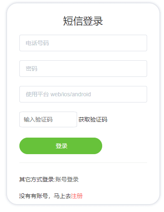Screen dimensions: 164x212
Task: Focus the platform entry textbox
Action: [x=83, y=94]
